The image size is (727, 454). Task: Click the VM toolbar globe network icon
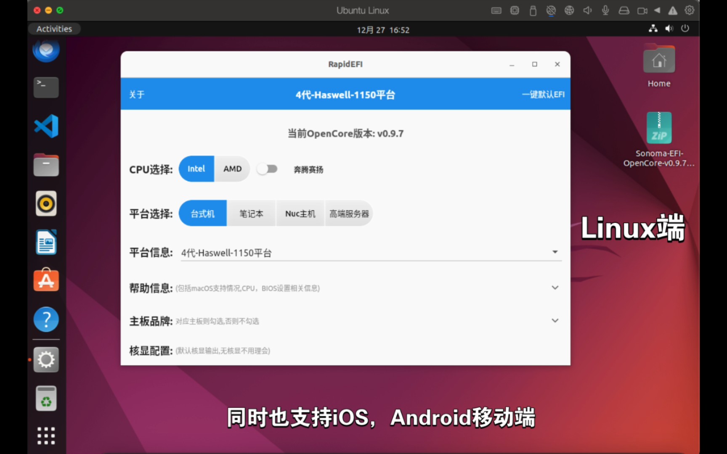(x=569, y=11)
